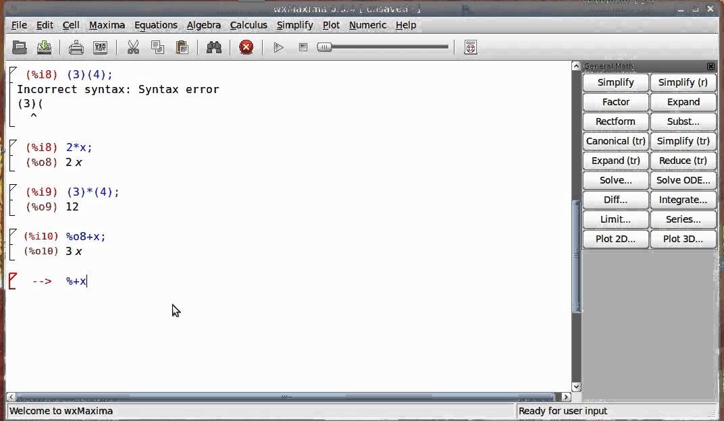Click the Expand button

pyautogui.click(x=683, y=102)
